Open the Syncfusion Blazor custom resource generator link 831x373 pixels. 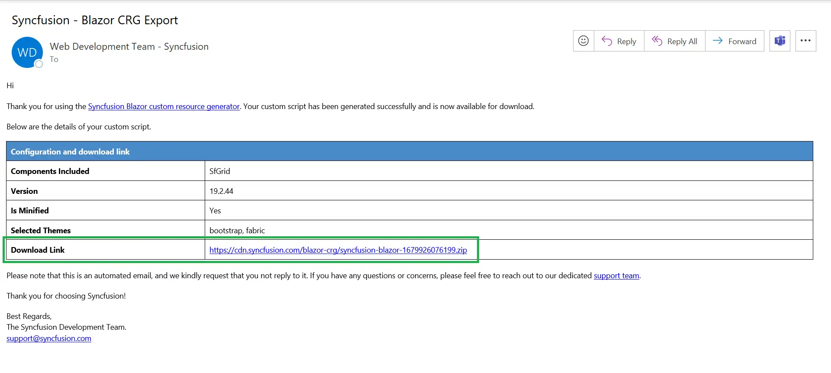[x=164, y=106]
